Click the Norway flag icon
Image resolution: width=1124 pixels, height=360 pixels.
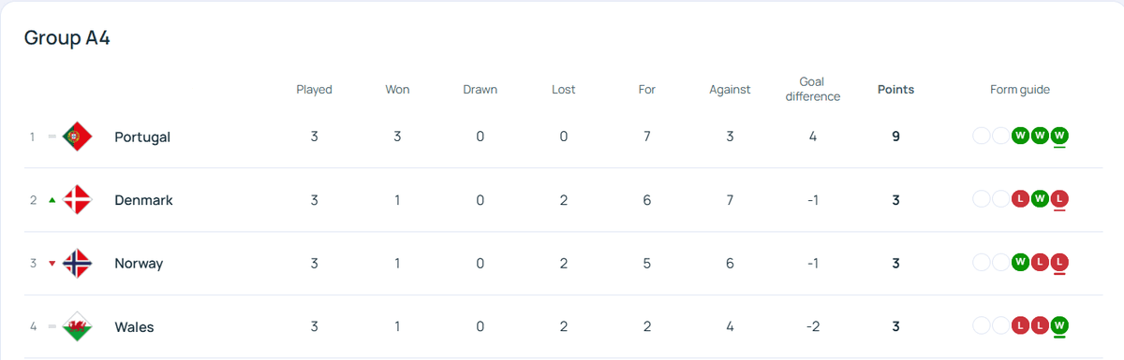[x=77, y=264]
